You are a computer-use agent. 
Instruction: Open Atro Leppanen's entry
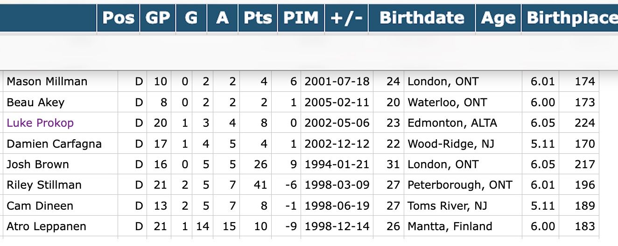(46, 226)
